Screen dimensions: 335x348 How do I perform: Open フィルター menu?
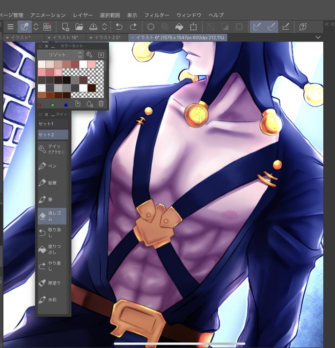[x=157, y=15]
